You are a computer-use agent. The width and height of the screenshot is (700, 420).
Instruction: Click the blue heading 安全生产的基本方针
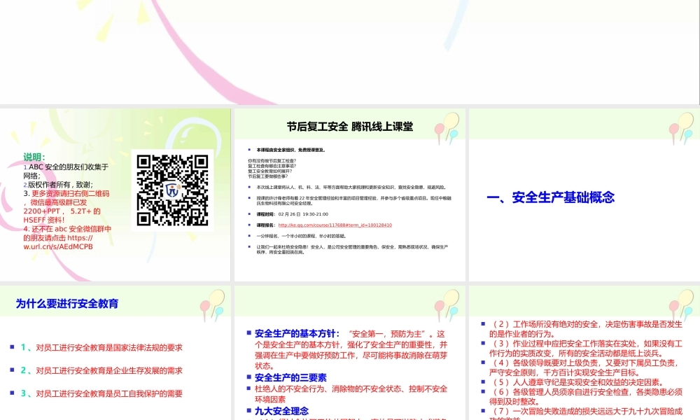click(297, 333)
